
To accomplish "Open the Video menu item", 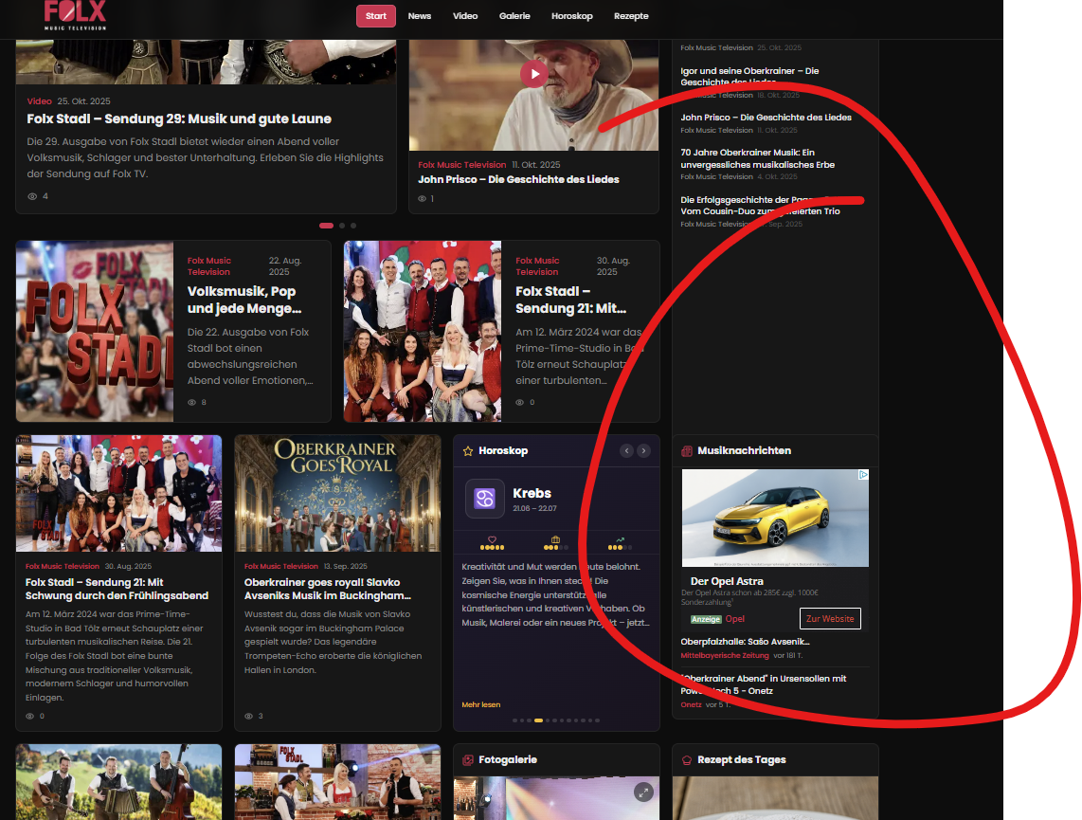I will point(464,16).
